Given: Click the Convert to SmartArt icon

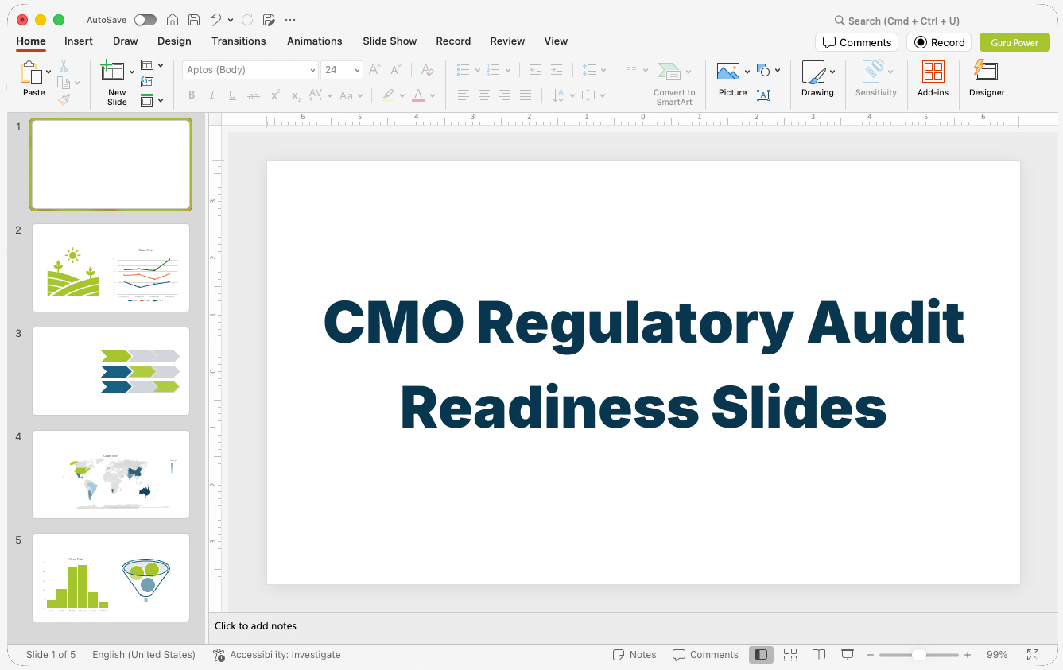Looking at the screenshot, I should (669, 72).
